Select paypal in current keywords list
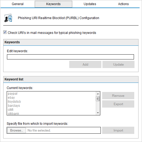Viewport: 142px width, 142px height. pyautogui.click(x=13, y=94)
